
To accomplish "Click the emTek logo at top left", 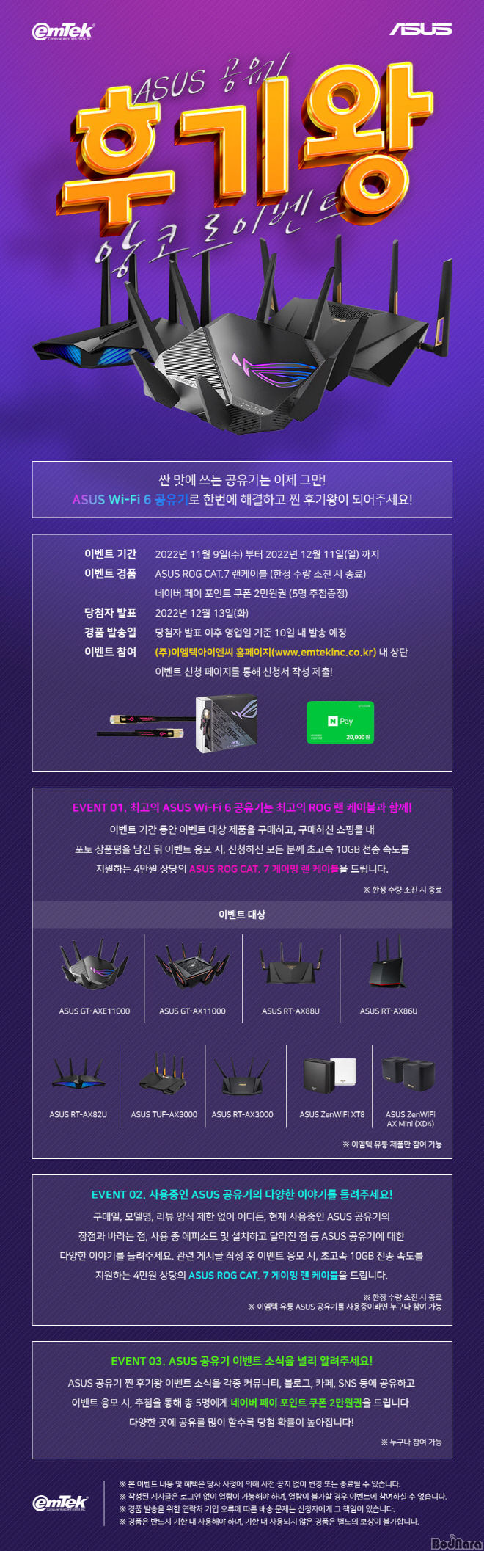I will [x=63, y=32].
